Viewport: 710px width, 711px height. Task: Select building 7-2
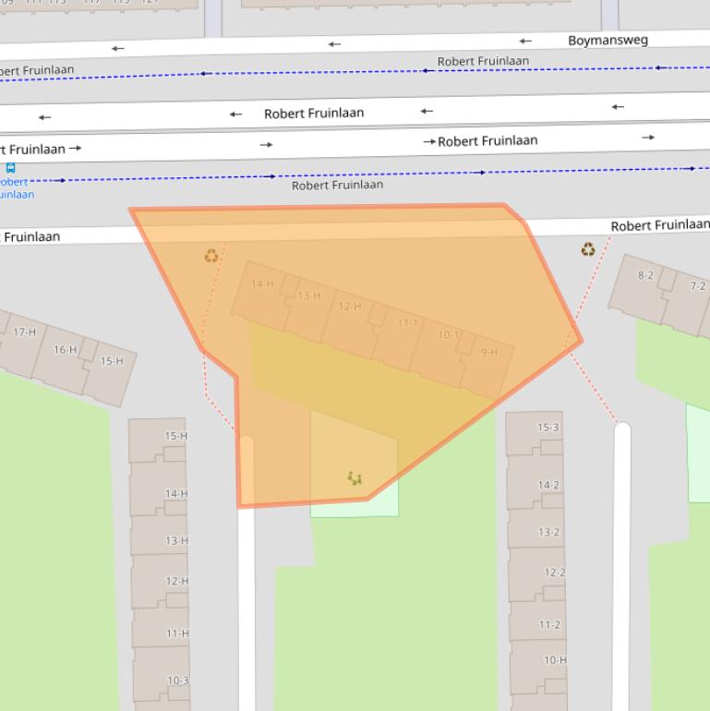pyautogui.click(x=694, y=288)
